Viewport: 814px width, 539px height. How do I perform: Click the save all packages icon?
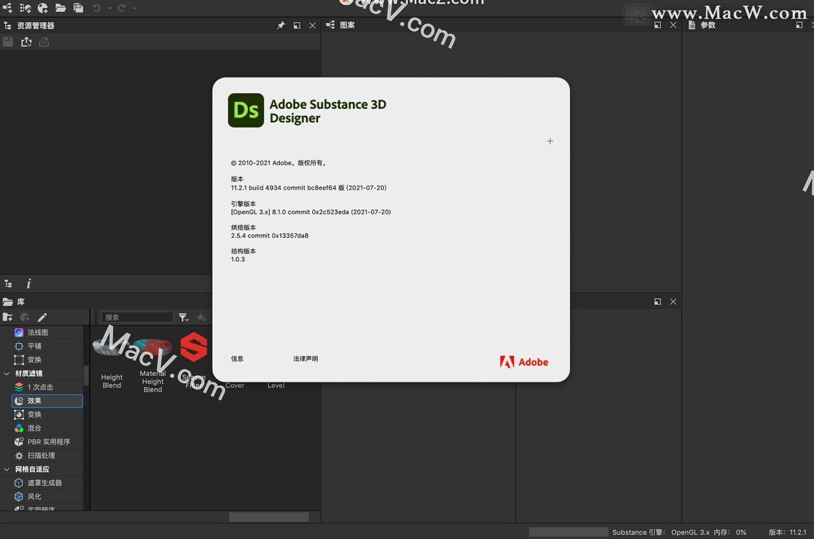point(78,8)
